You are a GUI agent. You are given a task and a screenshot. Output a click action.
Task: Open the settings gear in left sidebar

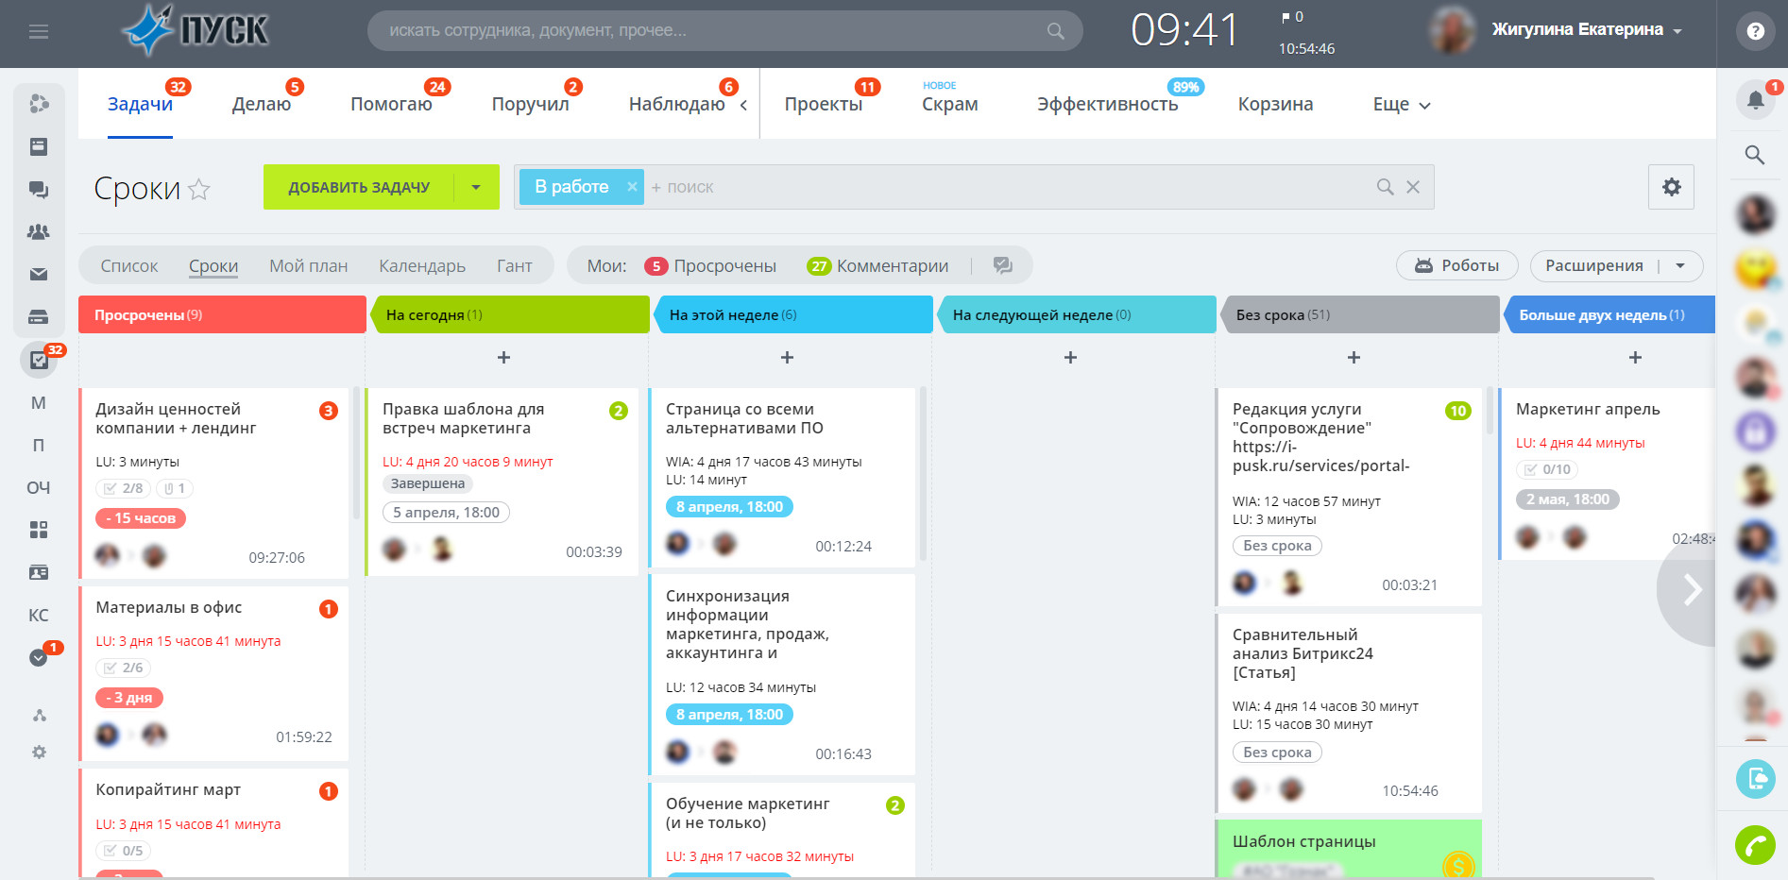pos(39,753)
